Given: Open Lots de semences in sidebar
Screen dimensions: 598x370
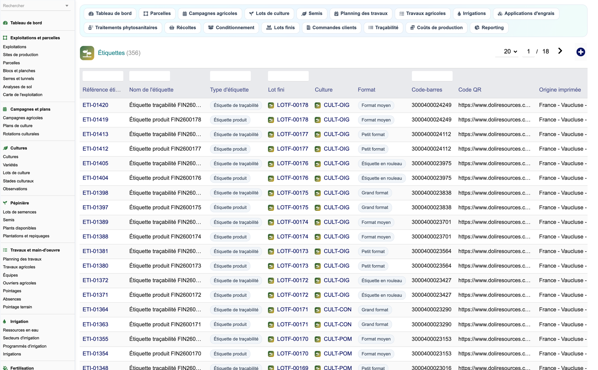Looking at the screenshot, I should 19,212.
